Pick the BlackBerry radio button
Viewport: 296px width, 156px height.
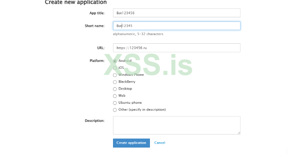[115, 82]
